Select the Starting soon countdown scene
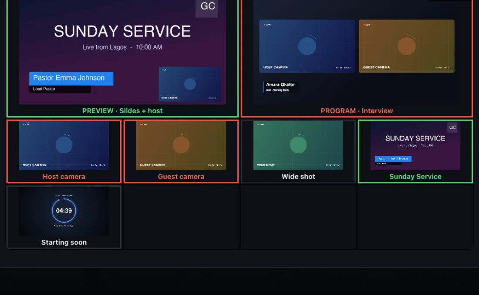This screenshot has height=295, width=479. point(64,217)
